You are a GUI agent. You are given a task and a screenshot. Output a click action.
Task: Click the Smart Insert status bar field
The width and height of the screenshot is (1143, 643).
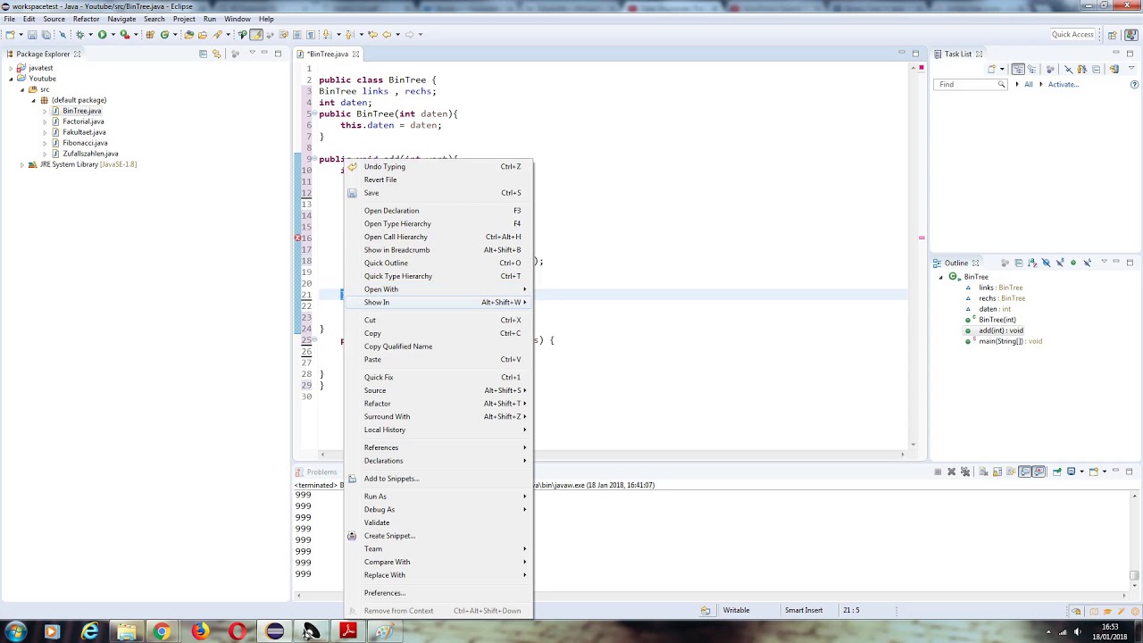[x=804, y=610]
